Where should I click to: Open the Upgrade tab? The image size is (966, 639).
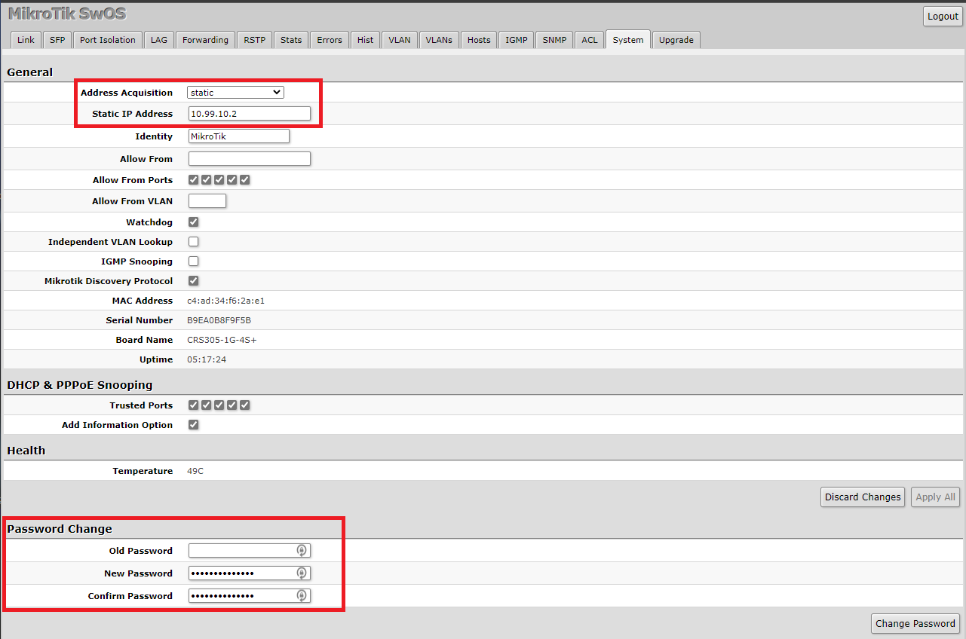point(676,40)
